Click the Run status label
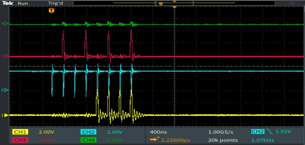Screen dimensions: 305x145 click(23, 3)
